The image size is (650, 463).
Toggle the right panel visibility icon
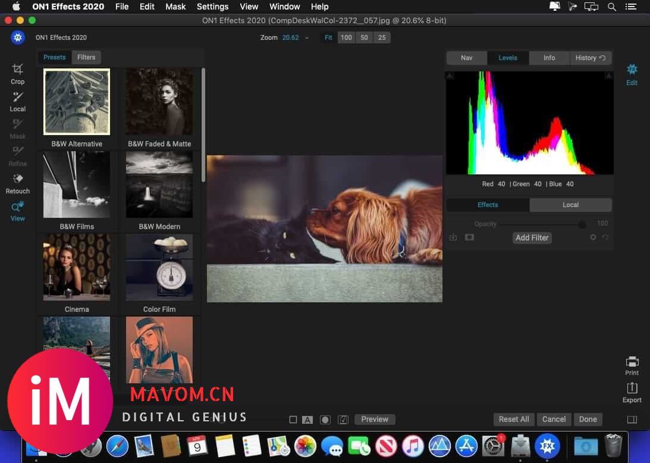pyautogui.click(x=632, y=420)
